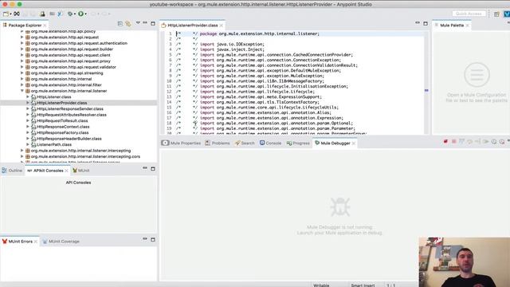Open the New file toolbar icon

click(x=6, y=14)
